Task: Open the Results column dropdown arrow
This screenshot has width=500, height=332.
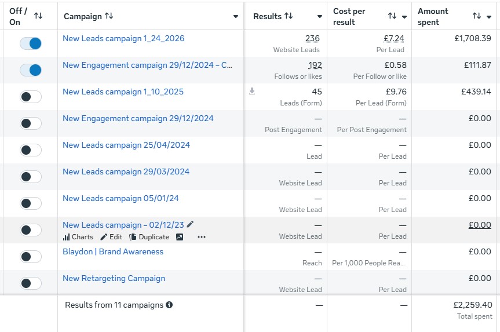Action: pos(319,17)
